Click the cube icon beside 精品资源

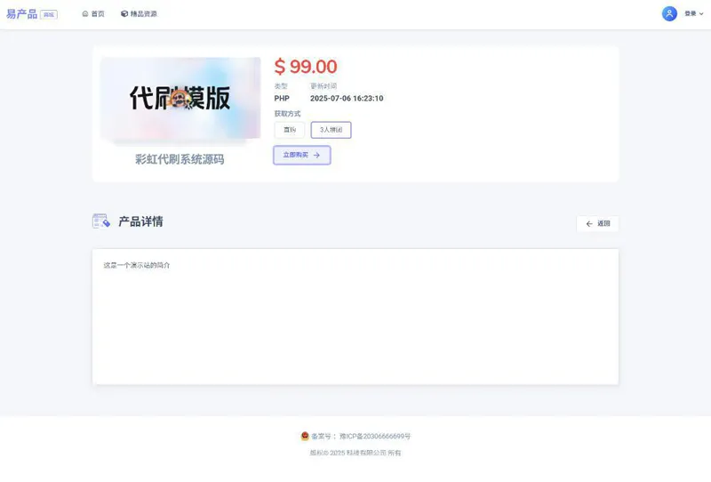pos(124,14)
